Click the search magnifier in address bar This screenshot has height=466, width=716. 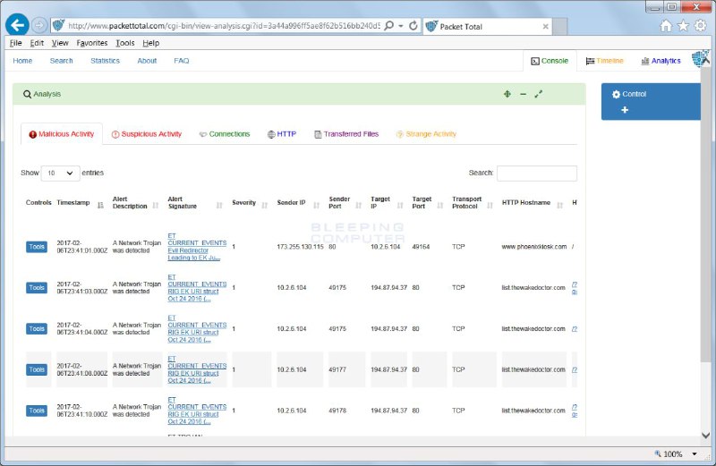tap(389, 26)
